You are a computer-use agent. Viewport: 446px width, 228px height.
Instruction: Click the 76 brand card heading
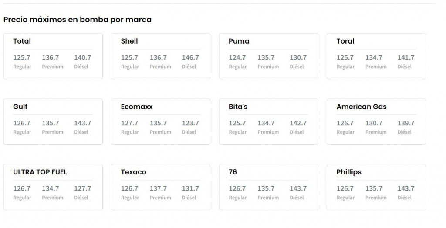[233, 172]
